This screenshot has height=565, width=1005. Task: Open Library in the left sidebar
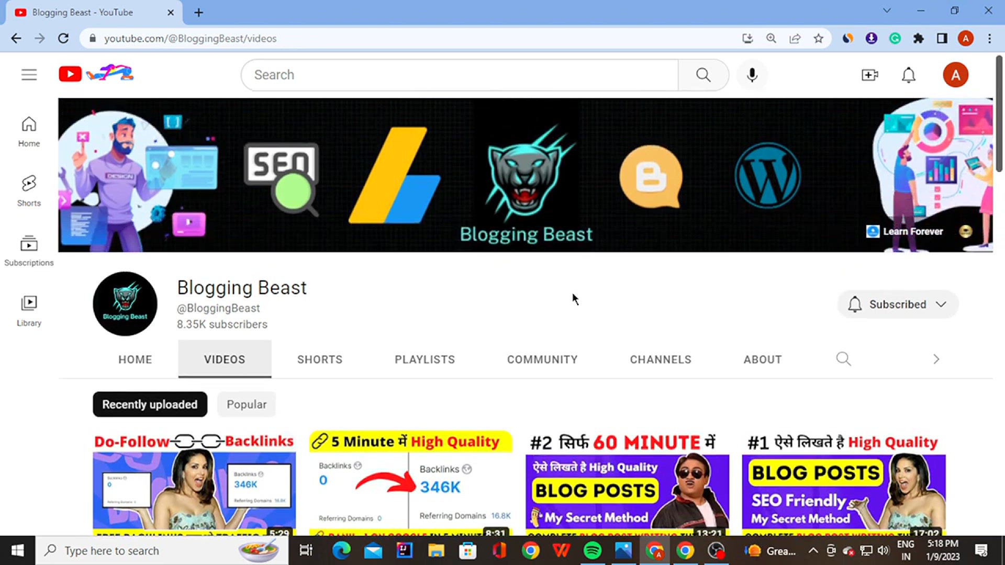coord(29,311)
